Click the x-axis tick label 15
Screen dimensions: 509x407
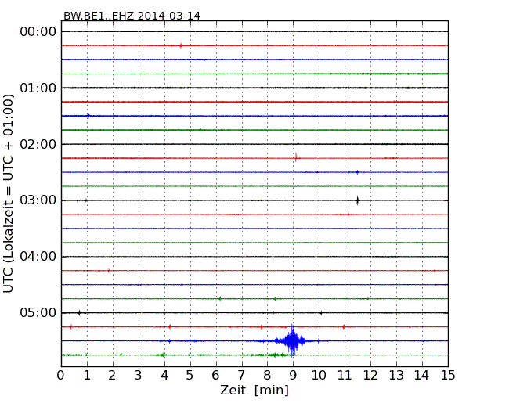point(448,376)
